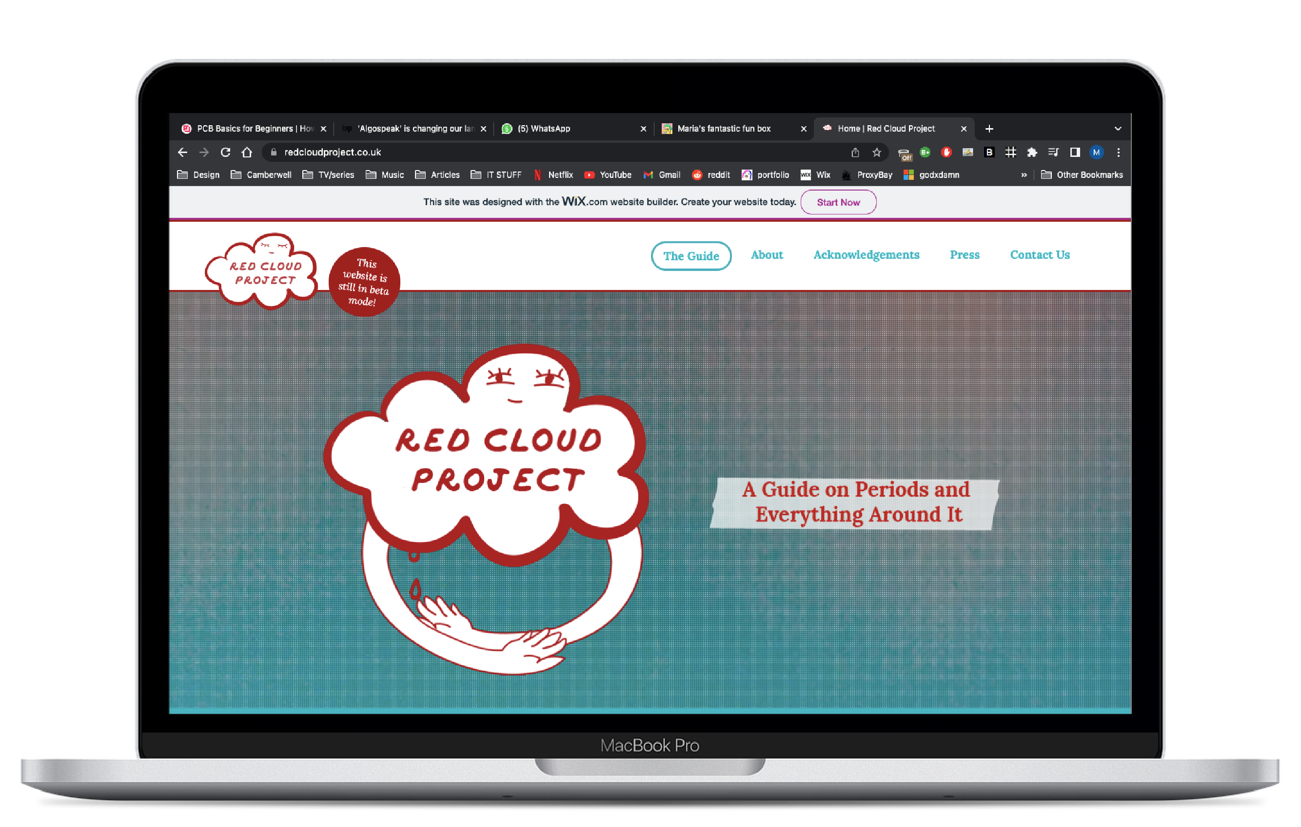Toggle the browser side panel

tap(1075, 152)
